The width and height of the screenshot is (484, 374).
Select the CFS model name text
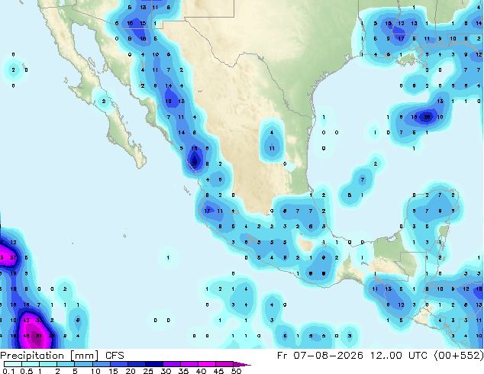click(x=115, y=356)
